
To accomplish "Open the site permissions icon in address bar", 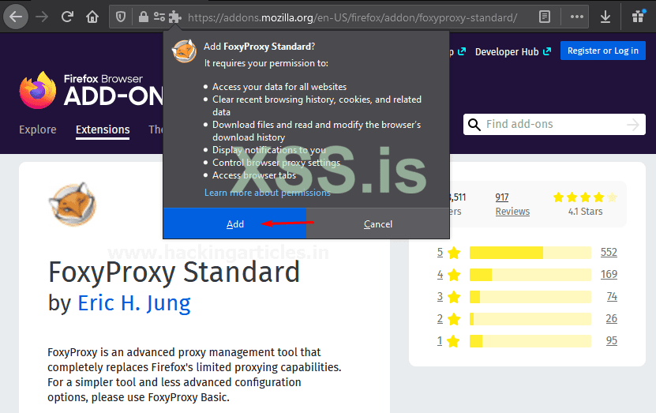I will 159,17.
